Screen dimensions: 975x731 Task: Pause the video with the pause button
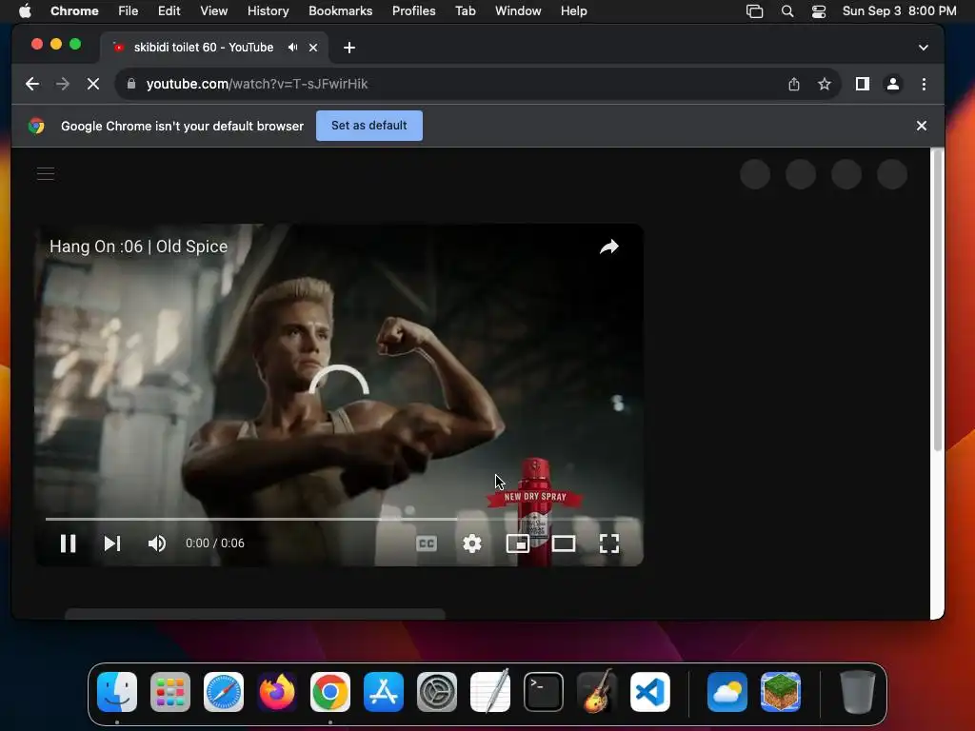[x=68, y=543]
